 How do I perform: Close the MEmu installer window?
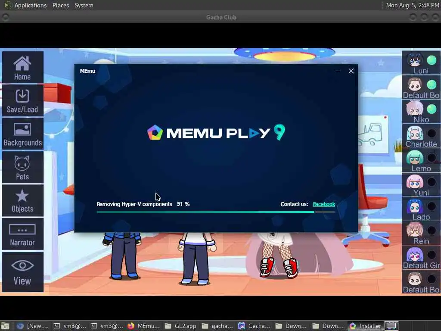351,71
